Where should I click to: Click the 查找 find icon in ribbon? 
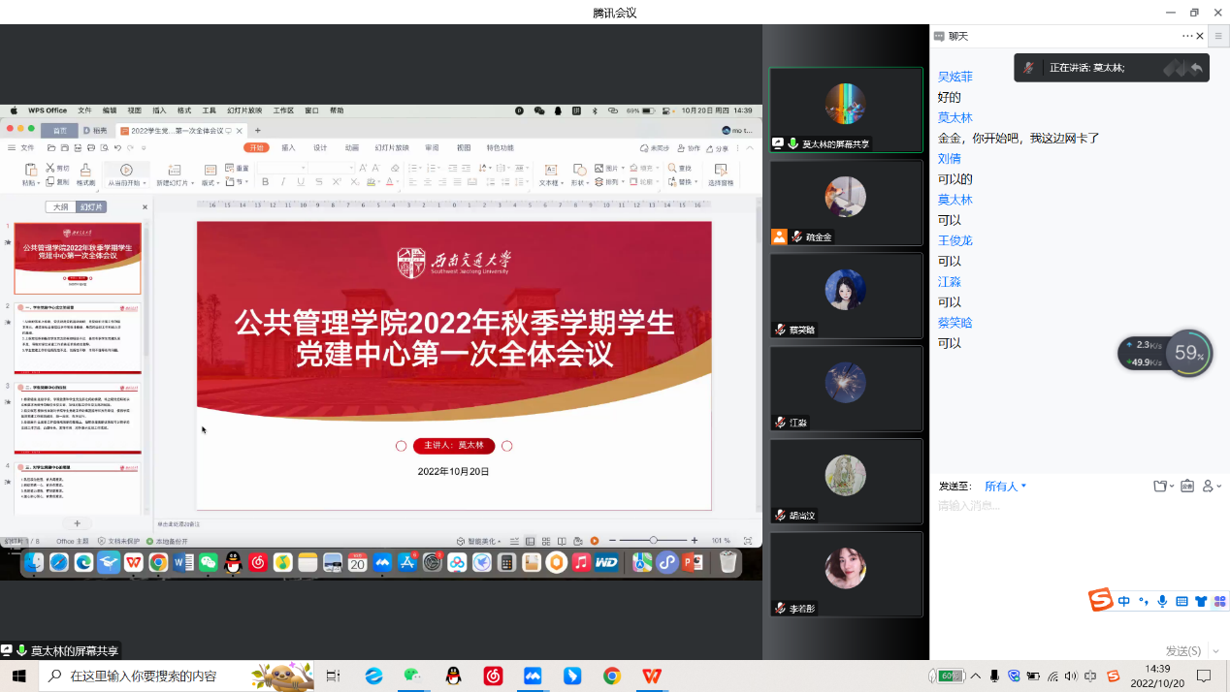click(671, 168)
